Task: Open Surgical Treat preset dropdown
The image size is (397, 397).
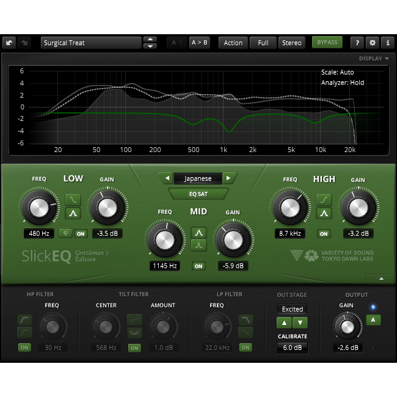Action: [x=91, y=43]
